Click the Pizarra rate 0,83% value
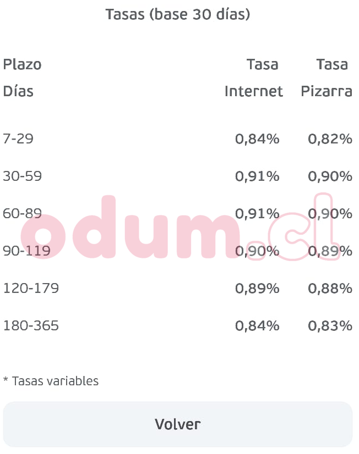This screenshot has width=359, height=454. tap(330, 326)
